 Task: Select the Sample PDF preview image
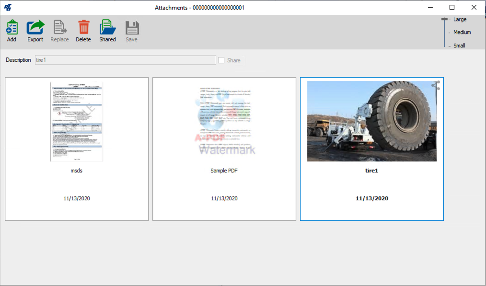point(224,121)
